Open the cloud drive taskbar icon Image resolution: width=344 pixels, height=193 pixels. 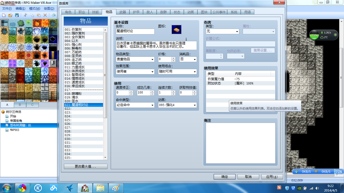click(54, 188)
